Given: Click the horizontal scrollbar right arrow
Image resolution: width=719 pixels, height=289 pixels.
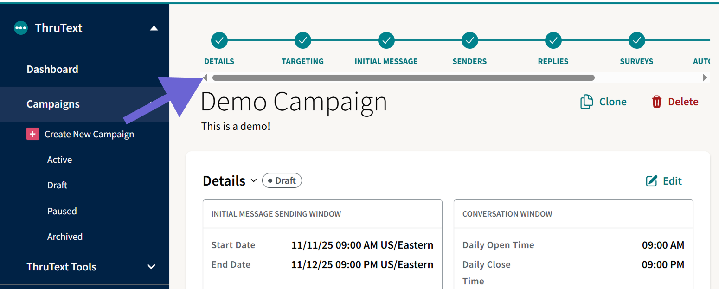Looking at the screenshot, I should pyautogui.click(x=705, y=78).
